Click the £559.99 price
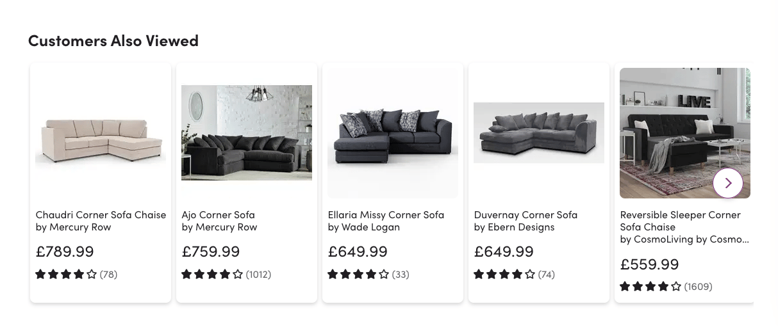This screenshot has height=329, width=778. click(x=649, y=264)
